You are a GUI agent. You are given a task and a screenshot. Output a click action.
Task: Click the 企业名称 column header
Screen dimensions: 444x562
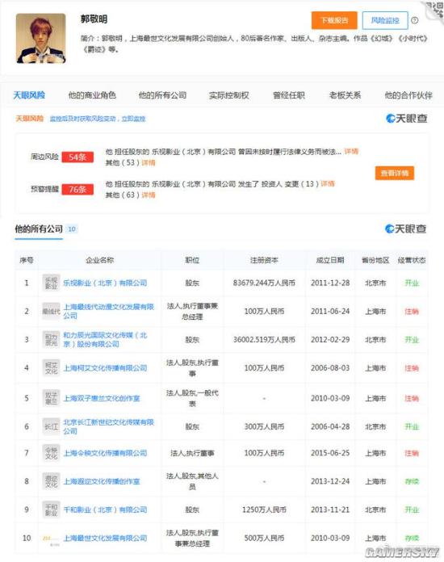(x=99, y=260)
